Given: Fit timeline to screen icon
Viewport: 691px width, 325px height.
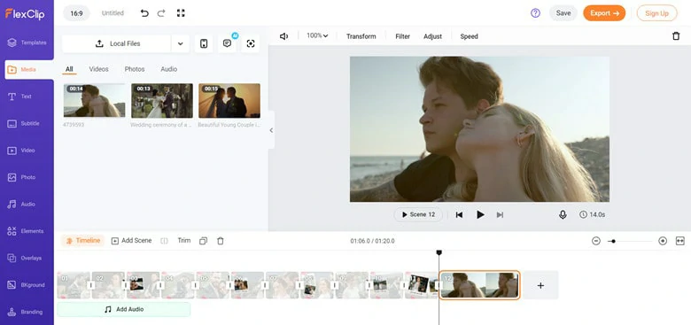Looking at the screenshot, I should point(680,241).
